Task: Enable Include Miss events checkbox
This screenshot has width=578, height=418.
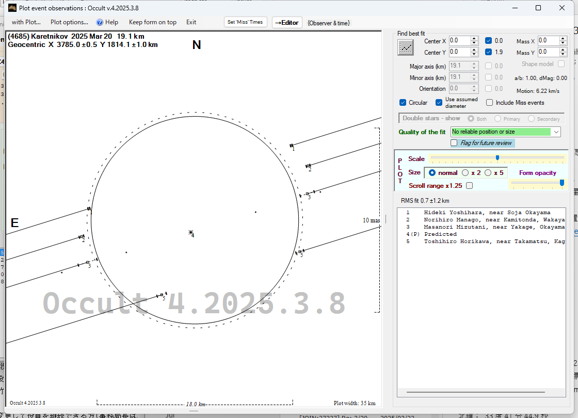Action: point(490,102)
